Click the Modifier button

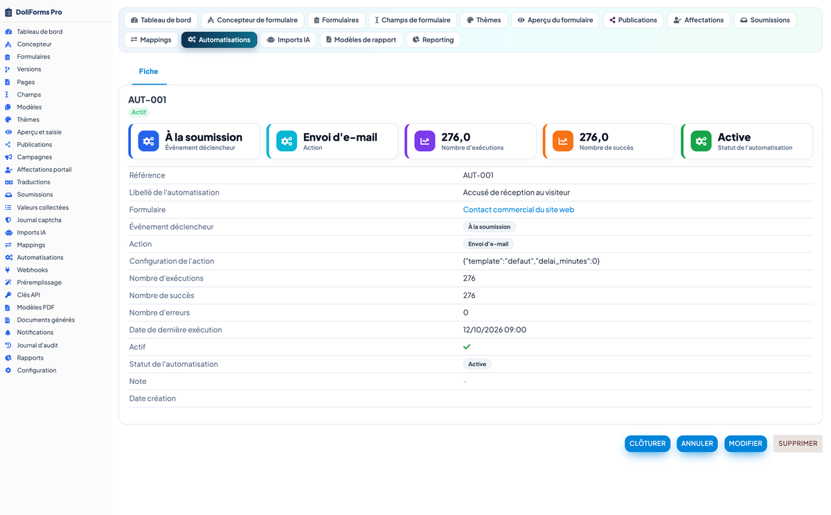(x=746, y=444)
